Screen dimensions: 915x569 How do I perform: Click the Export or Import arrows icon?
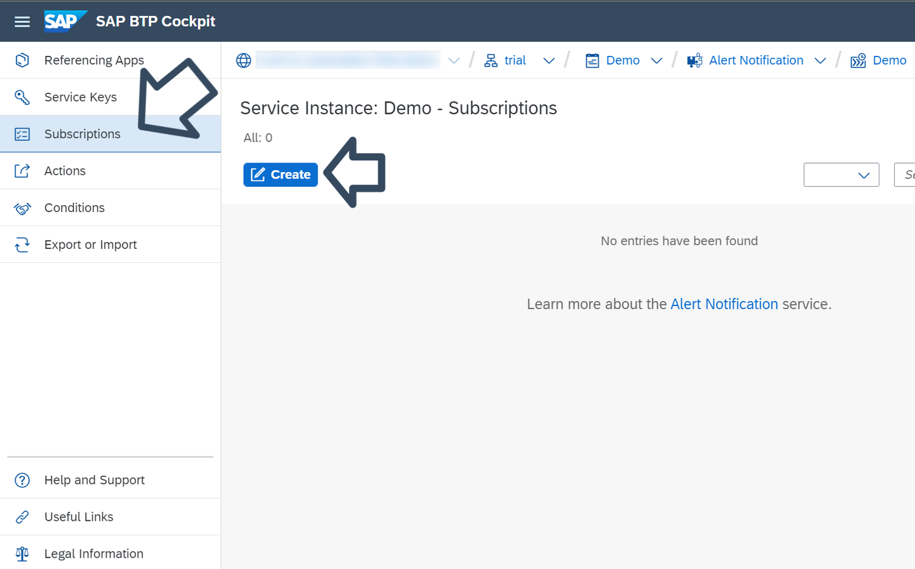point(22,244)
